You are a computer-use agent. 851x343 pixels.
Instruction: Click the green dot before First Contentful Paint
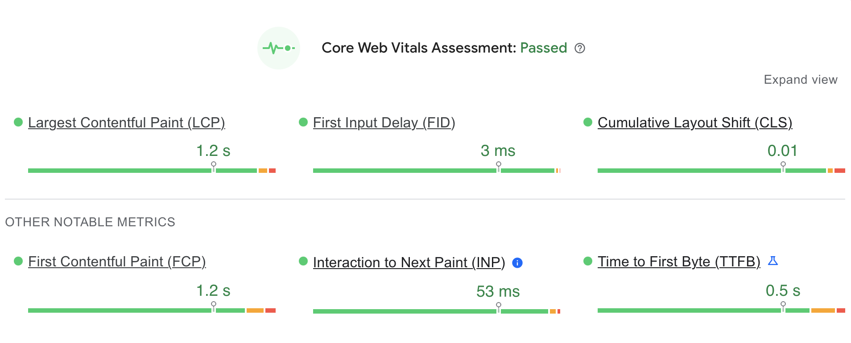click(18, 261)
